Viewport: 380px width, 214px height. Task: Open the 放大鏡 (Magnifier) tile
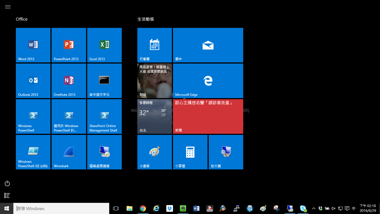coord(226,152)
